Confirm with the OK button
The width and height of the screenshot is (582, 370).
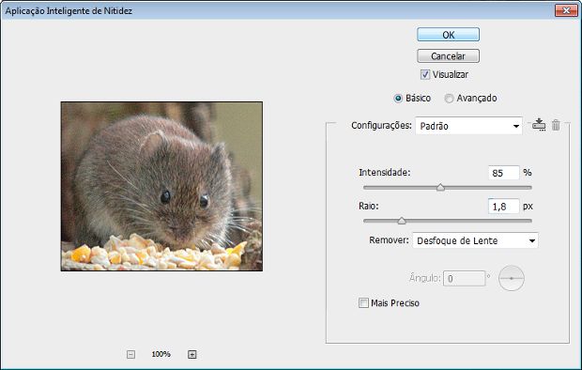click(x=448, y=35)
